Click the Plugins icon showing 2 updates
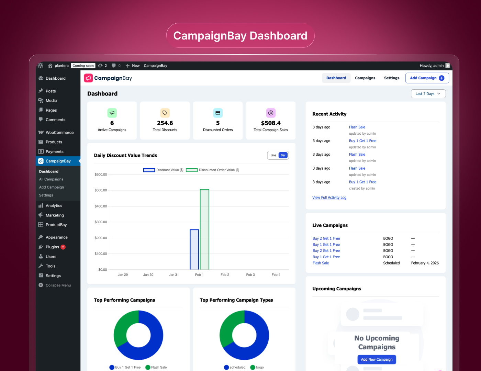481x371 pixels. pos(41,247)
